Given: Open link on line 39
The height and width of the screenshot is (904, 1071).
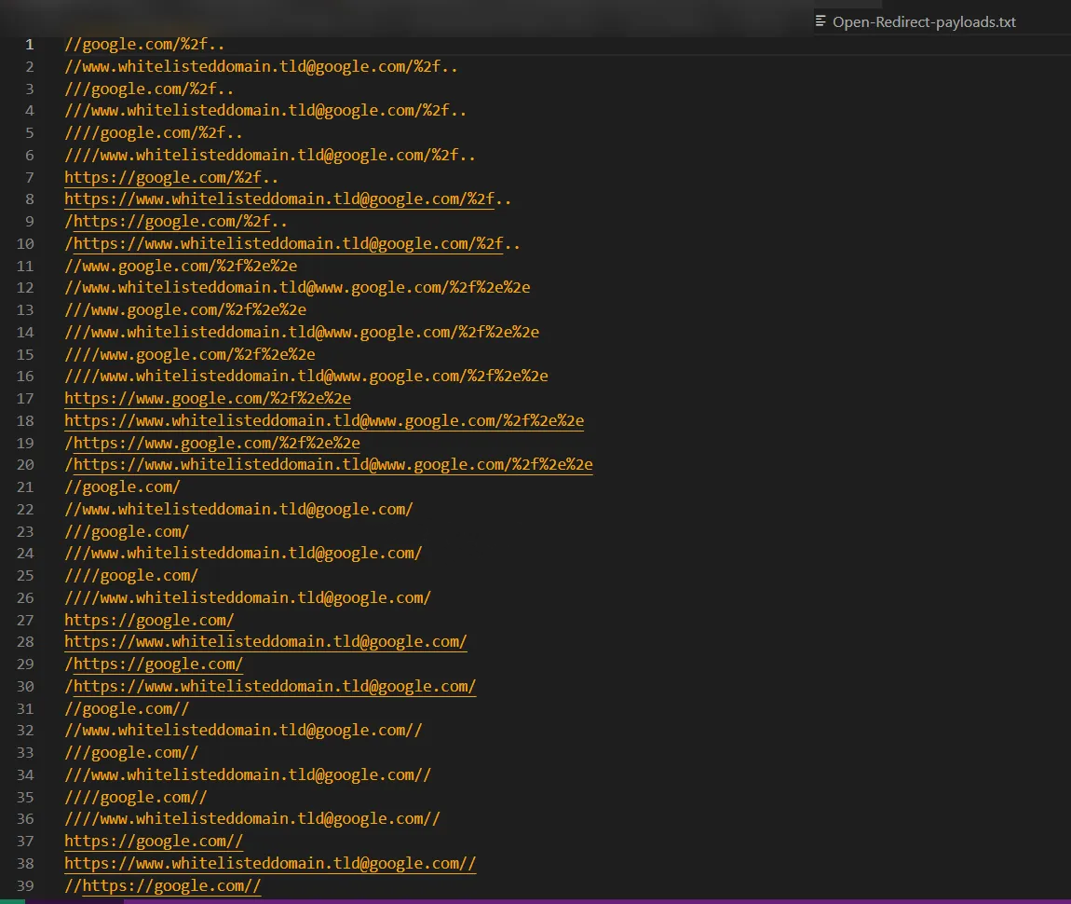Looking at the screenshot, I should coord(171,886).
